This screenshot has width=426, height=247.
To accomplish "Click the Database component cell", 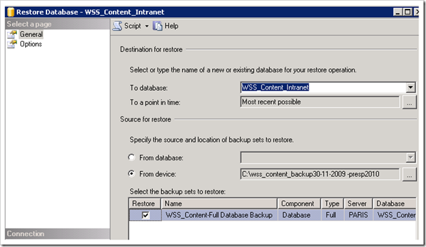I will click(299, 215).
